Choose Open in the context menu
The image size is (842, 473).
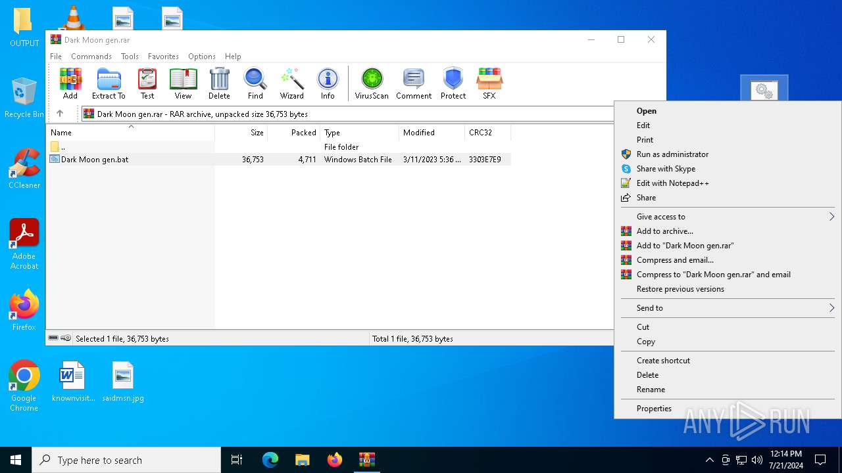click(728, 111)
